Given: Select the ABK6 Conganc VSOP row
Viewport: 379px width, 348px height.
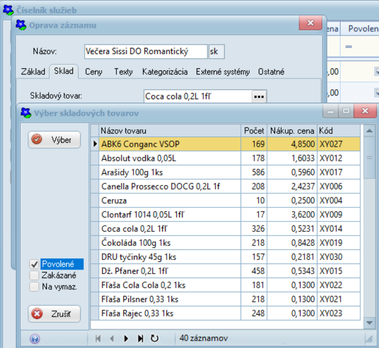Looking at the screenshot, I should tap(225, 144).
